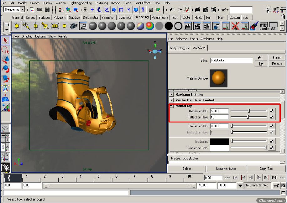Click the Irradiance map button
The width and height of the screenshot is (287, 203).
[x=272, y=141]
